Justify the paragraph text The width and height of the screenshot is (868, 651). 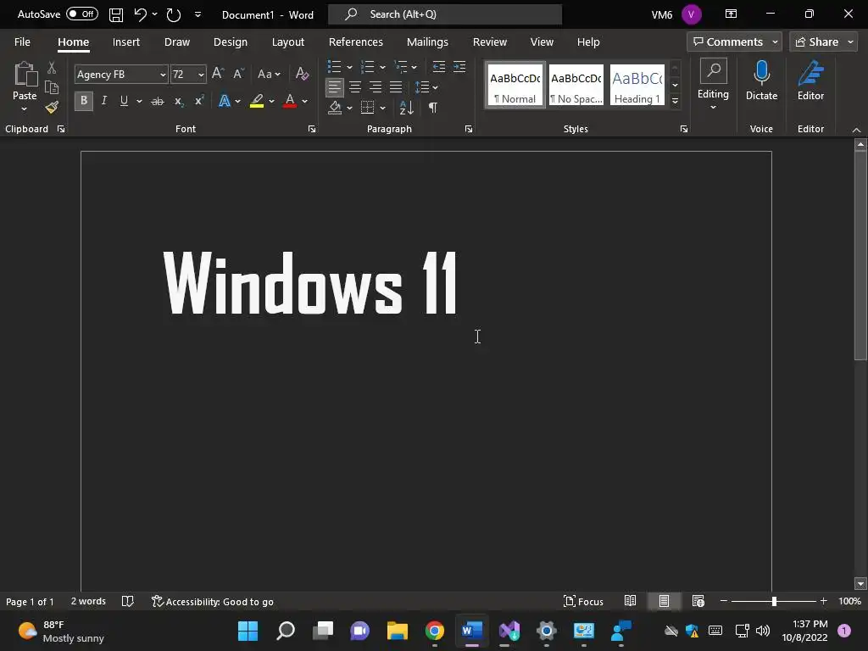pyautogui.click(x=396, y=87)
